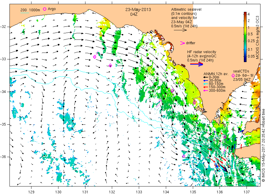Click the 'Altimetric sealevel' legend text
Screen dimensions: 267x196
tap(186, 10)
